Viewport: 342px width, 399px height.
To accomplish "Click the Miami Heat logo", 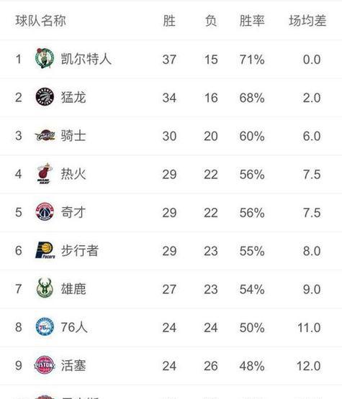I will [x=45, y=173].
